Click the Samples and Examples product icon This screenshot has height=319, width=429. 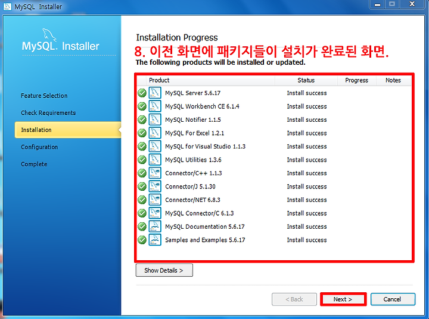[155, 240]
